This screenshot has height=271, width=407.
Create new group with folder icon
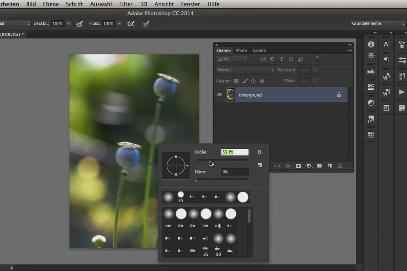pyautogui.click(x=319, y=166)
